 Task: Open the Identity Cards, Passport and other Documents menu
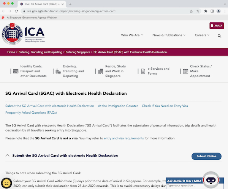[x=28, y=71]
